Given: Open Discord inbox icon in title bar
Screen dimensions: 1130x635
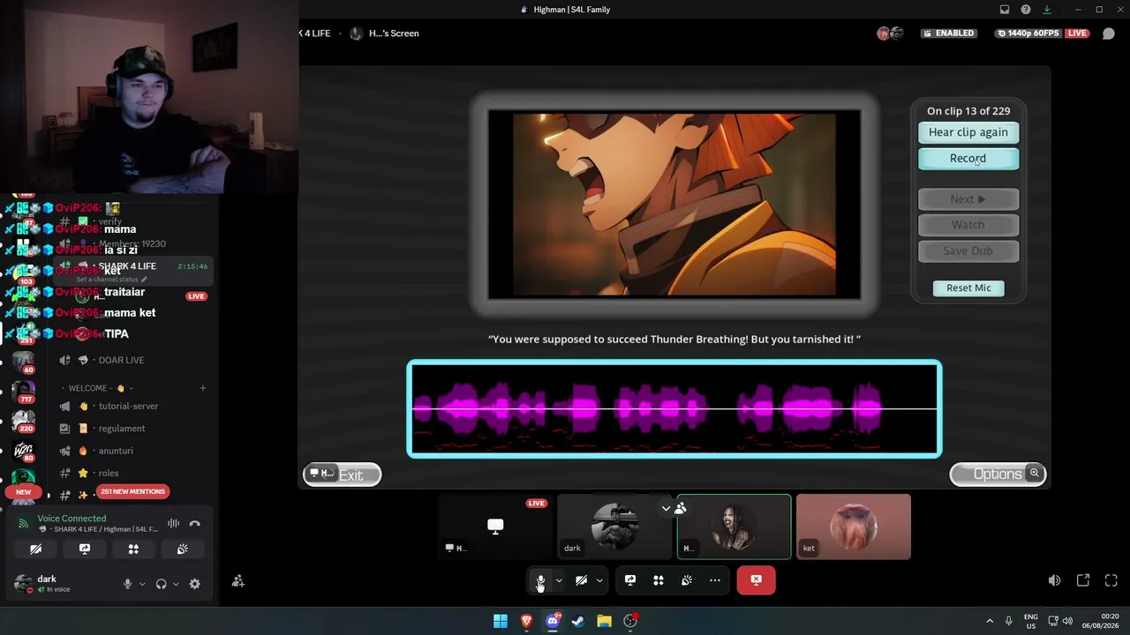Looking at the screenshot, I should (1005, 10).
